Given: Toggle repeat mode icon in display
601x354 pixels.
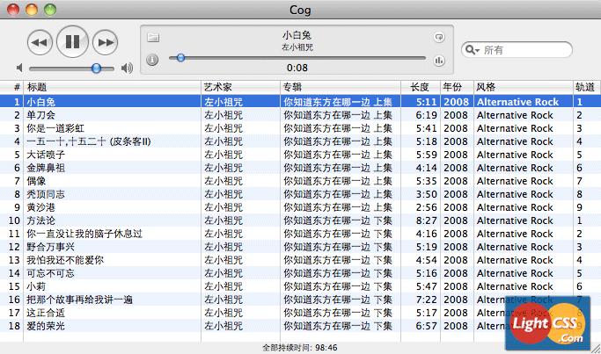Looking at the screenshot, I should tap(438, 37).
